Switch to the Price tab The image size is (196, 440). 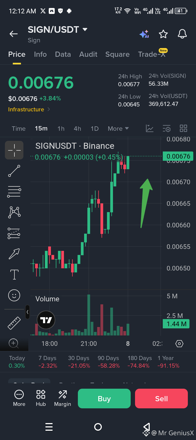click(x=17, y=54)
